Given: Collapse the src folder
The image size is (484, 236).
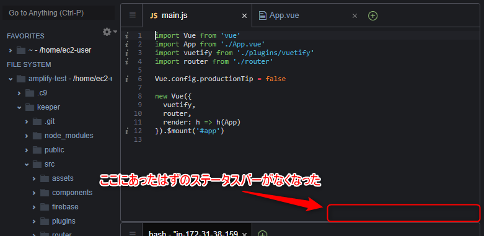Looking at the screenshot, I should 27,164.
